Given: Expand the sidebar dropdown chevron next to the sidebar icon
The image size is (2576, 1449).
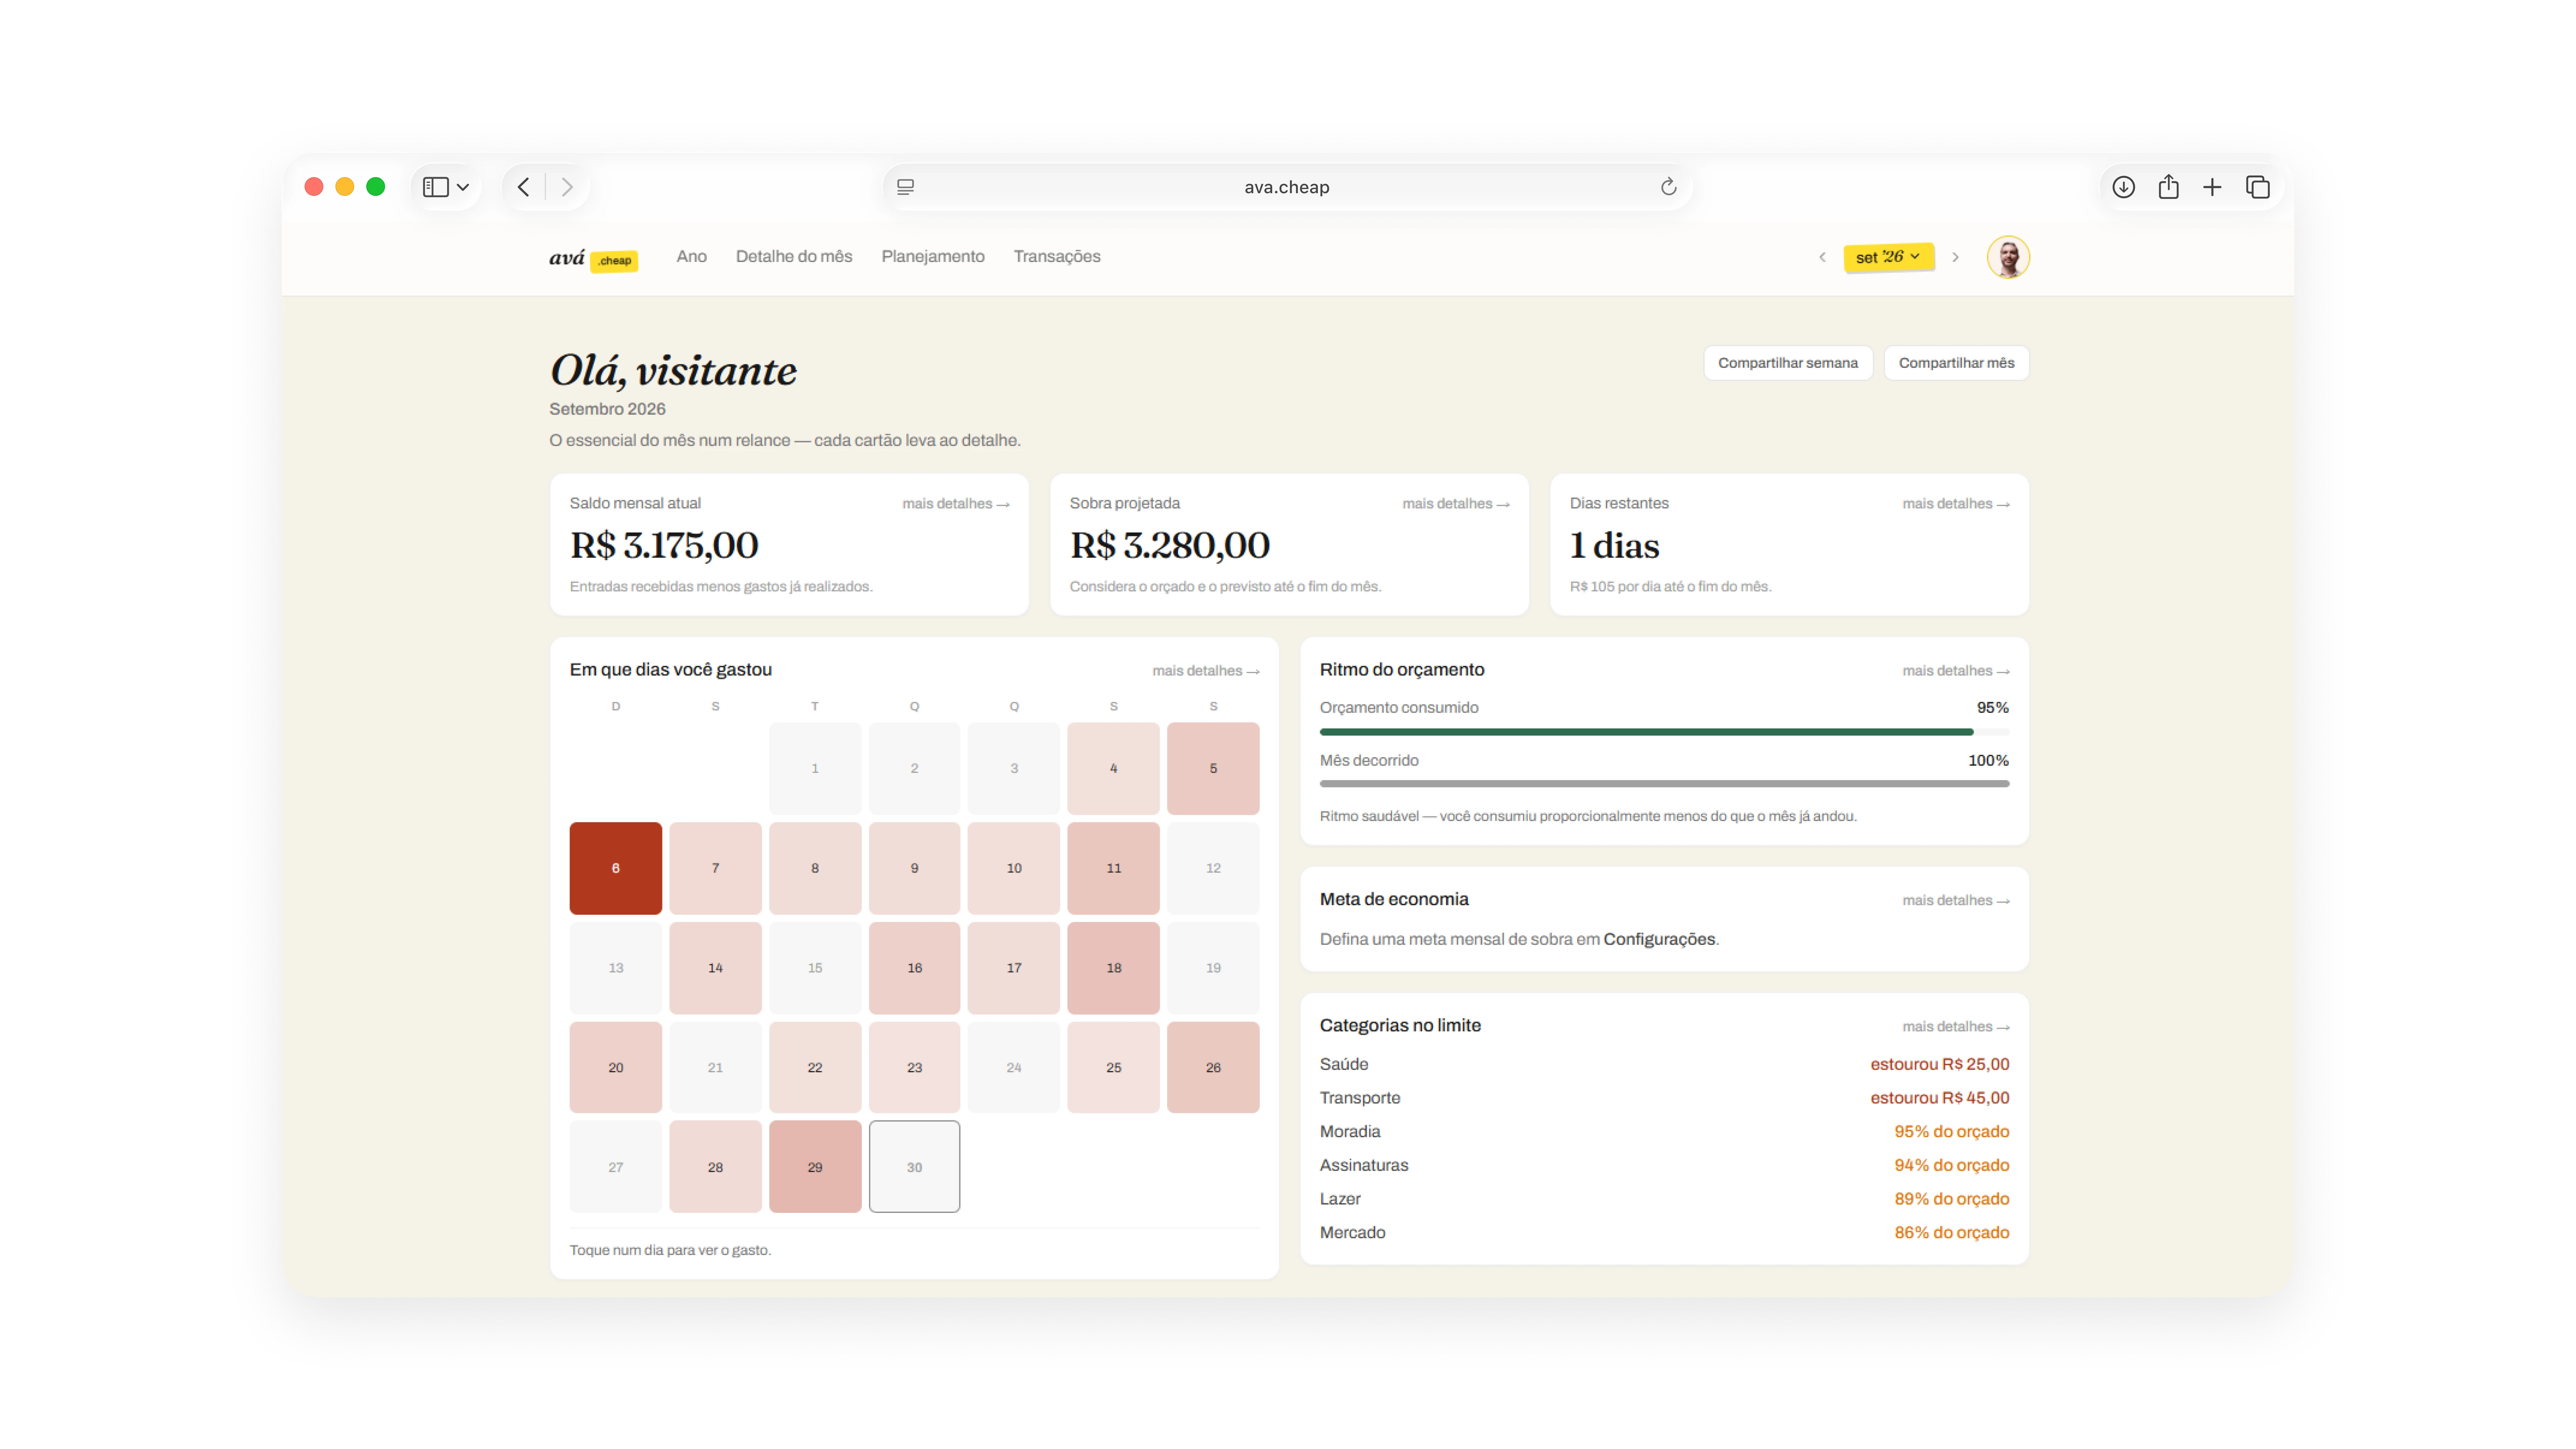Looking at the screenshot, I should click(463, 187).
